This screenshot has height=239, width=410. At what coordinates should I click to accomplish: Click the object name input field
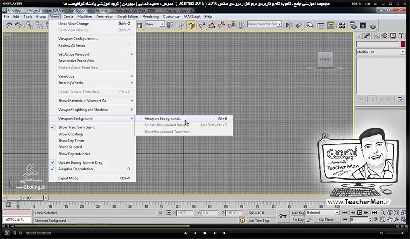pyautogui.click(x=378, y=44)
